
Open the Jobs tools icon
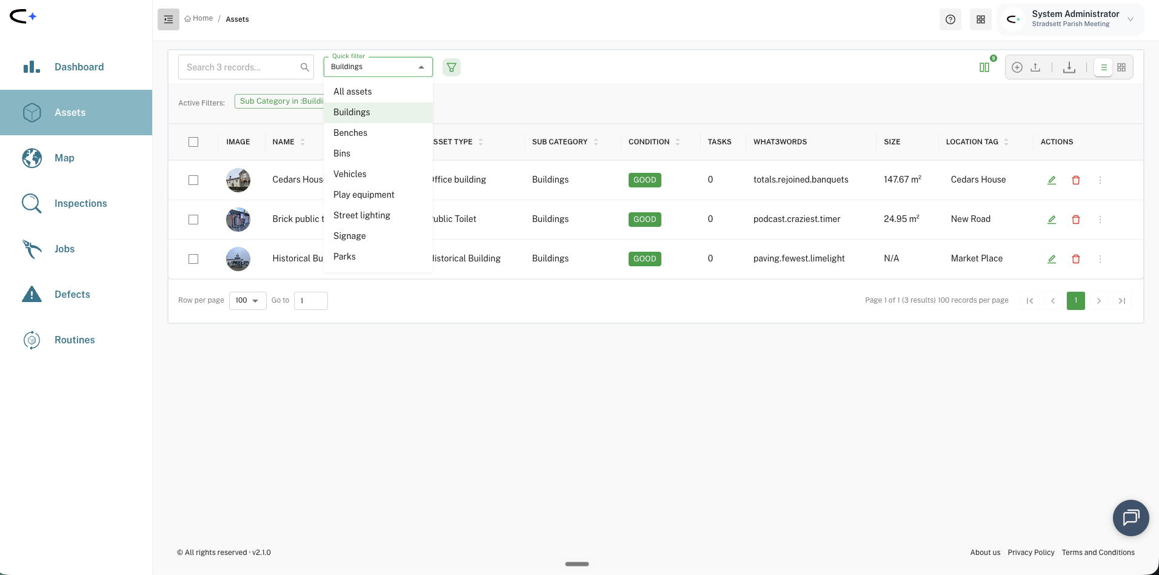(32, 249)
